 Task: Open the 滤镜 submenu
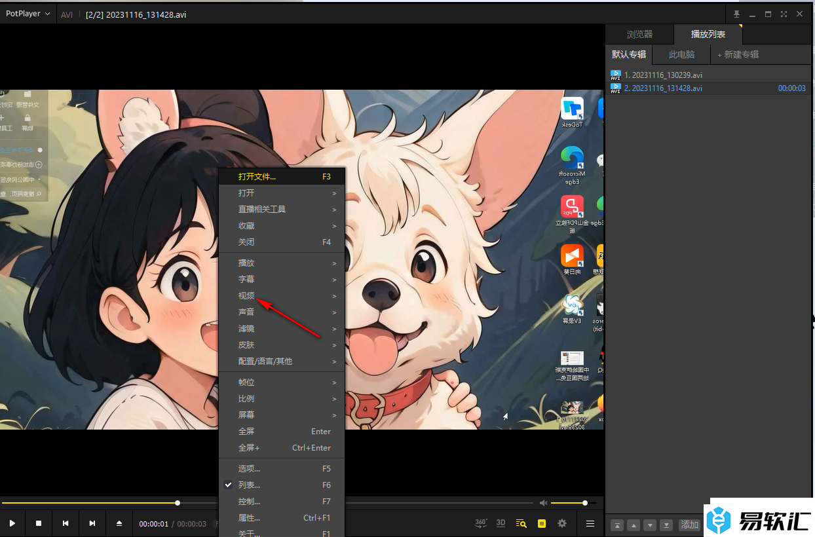point(281,328)
